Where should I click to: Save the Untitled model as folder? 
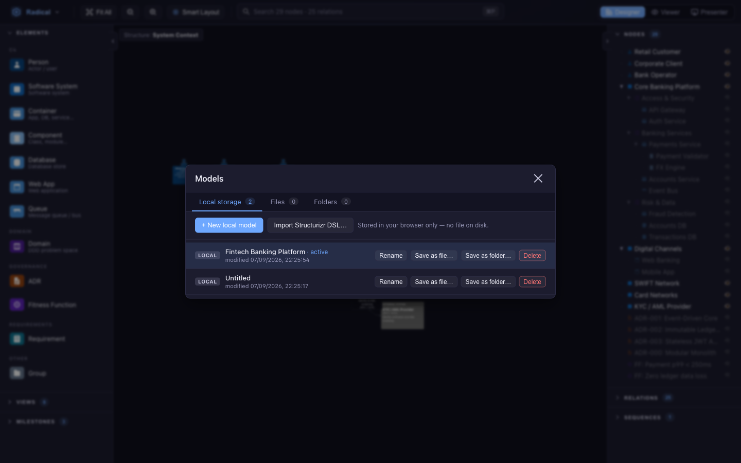coord(488,282)
